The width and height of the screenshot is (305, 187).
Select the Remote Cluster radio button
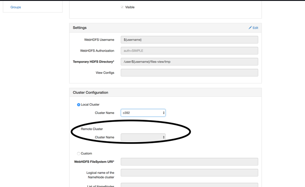point(78,129)
